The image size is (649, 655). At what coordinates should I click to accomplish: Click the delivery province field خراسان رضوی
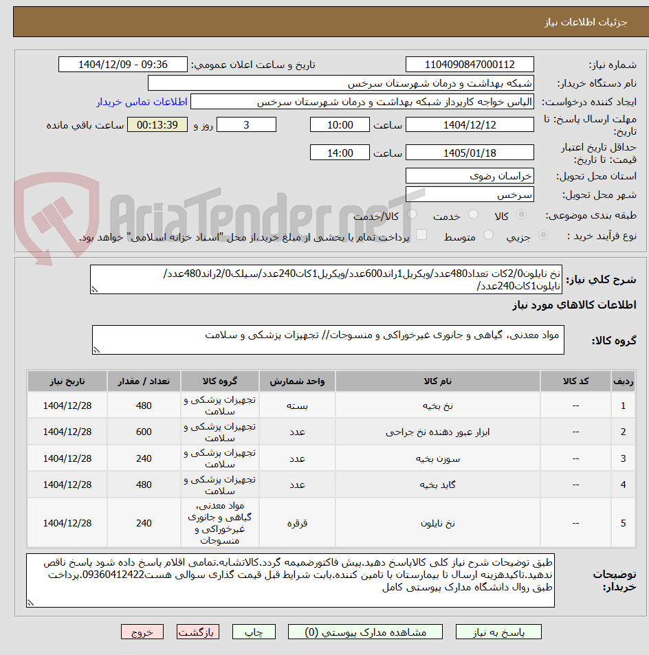click(x=470, y=176)
